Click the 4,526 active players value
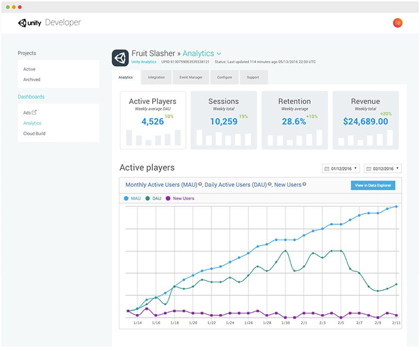The width and height of the screenshot is (420, 351). (x=153, y=122)
